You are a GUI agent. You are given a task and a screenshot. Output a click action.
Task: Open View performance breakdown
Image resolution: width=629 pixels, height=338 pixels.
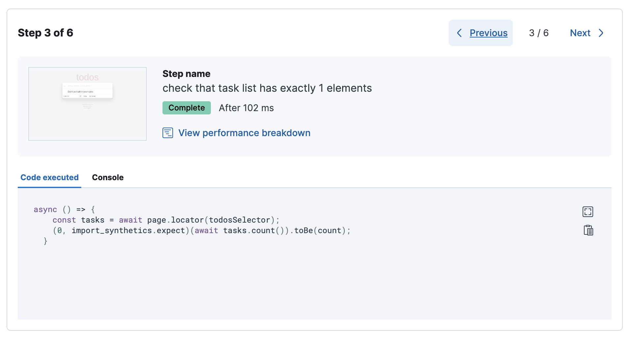pos(244,133)
